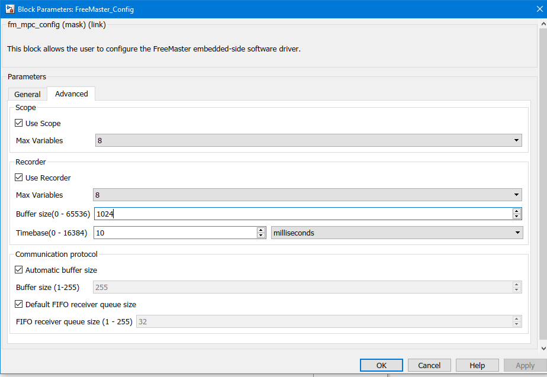Screen dimensions: 547x377
Task: Focus the Timebase value field
Action: point(175,233)
